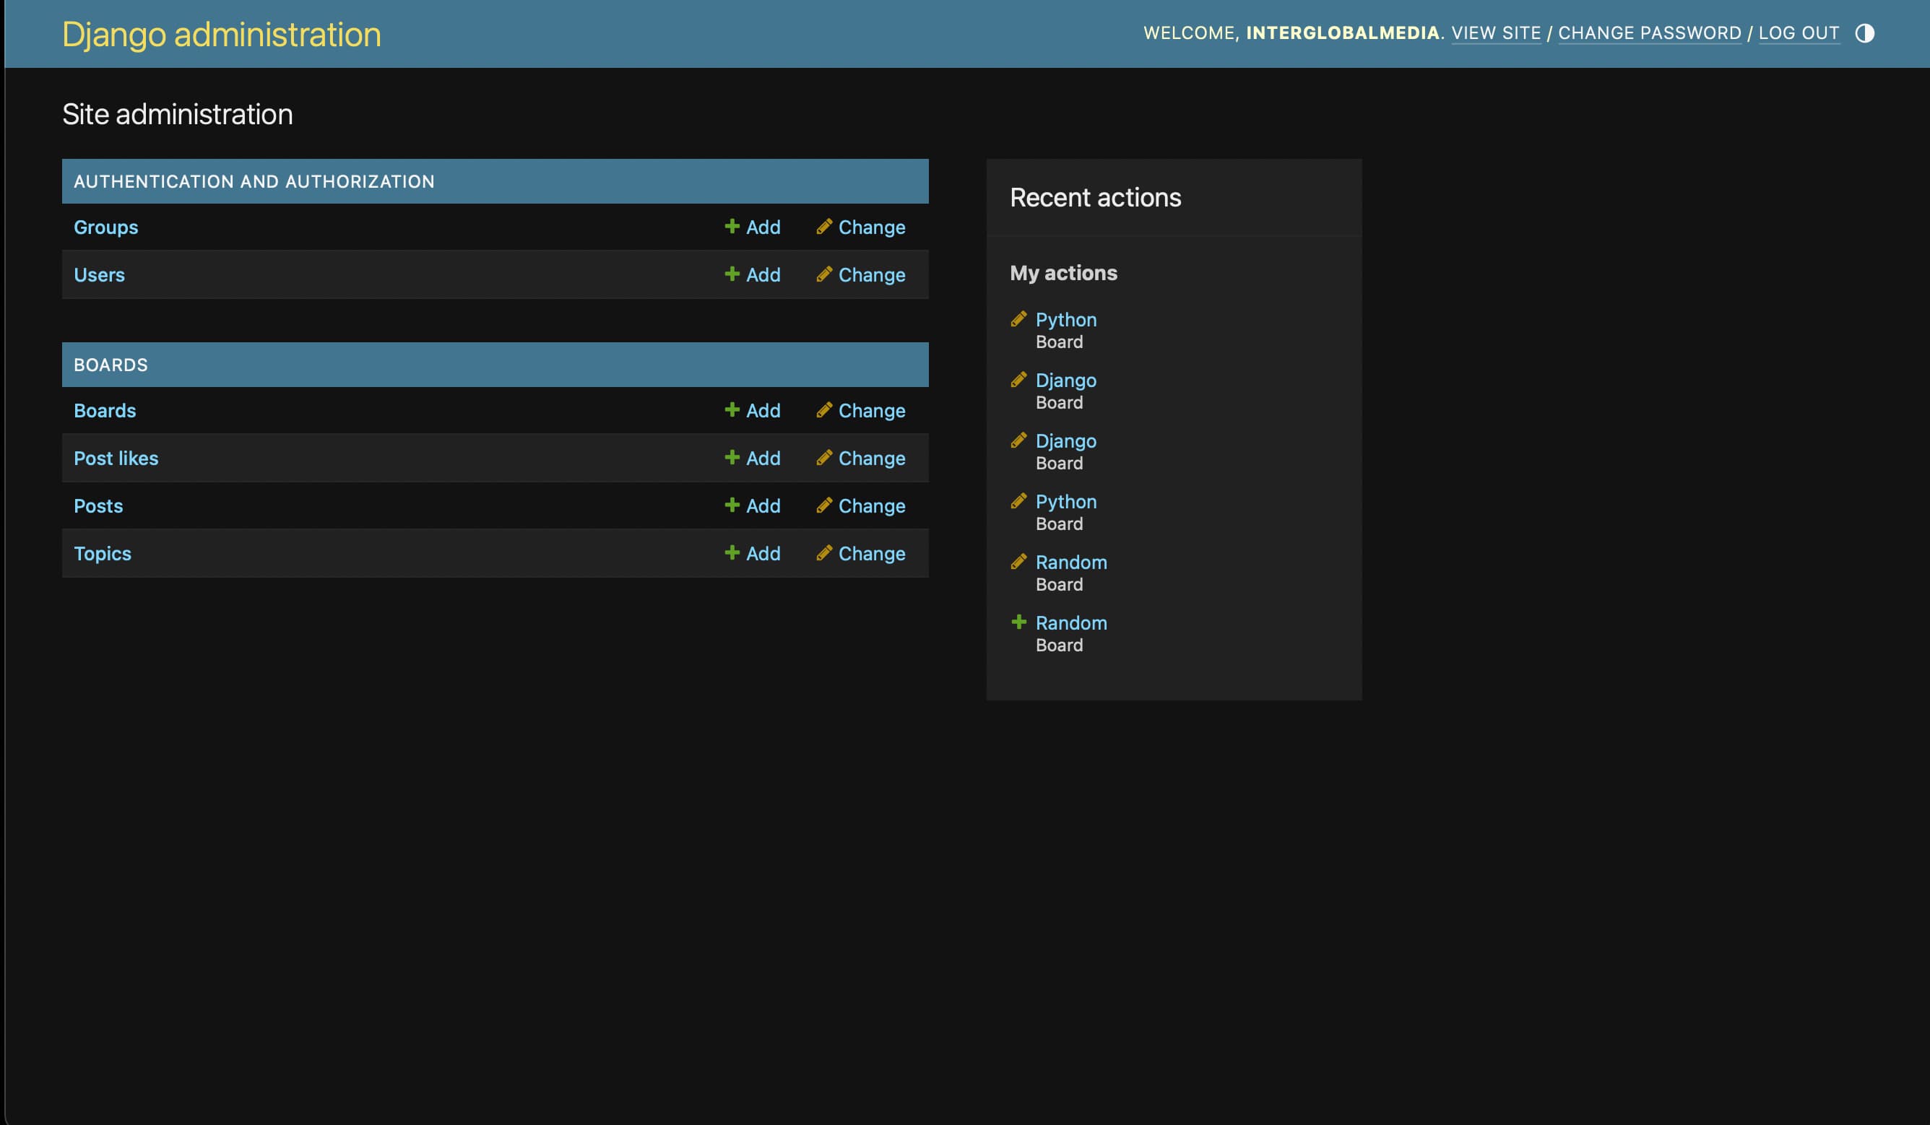The width and height of the screenshot is (1930, 1125).
Task: Click the pencil icon in the Post likes row
Action: point(824,457)
